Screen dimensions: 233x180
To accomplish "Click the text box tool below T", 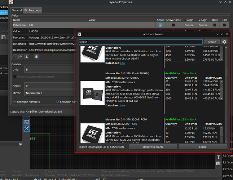I will tap(218, 163).
